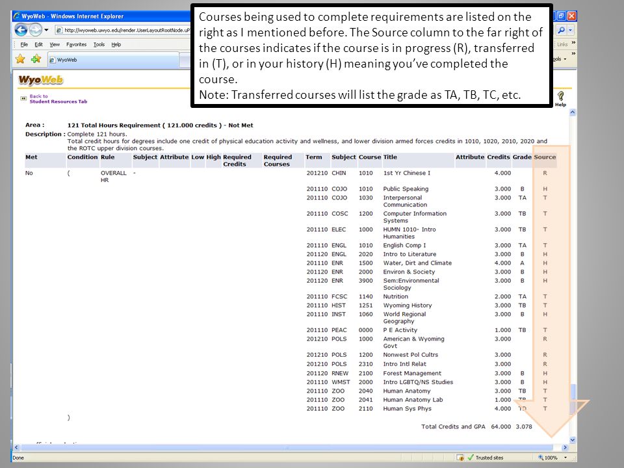The image size is (624, 468).
Task: Open the zoom level dropdown arrow
Action: 565,458
